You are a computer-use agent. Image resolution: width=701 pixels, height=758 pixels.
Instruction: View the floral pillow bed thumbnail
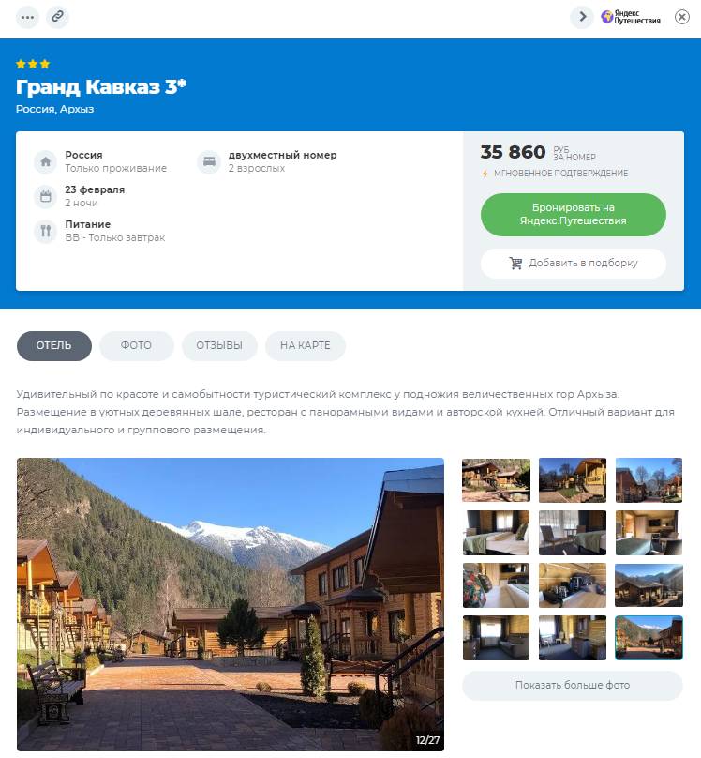[496, 585]
